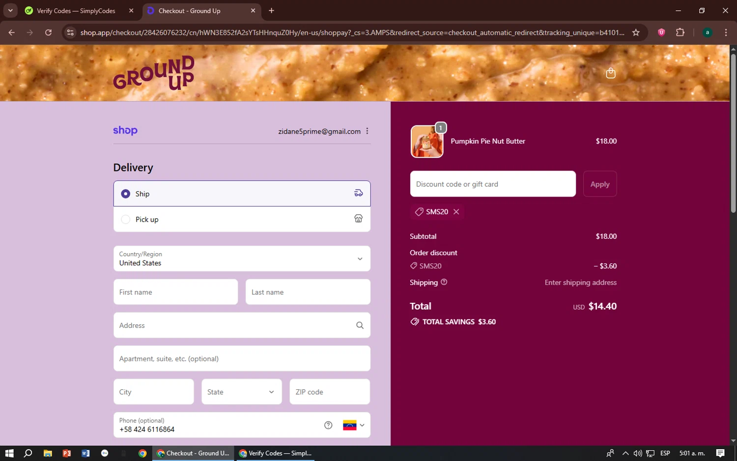
Task: Click the Apply discount button
Action: click(x=600, y=184)
